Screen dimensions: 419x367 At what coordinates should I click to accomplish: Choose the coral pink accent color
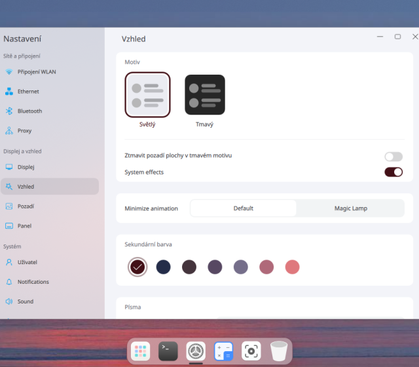pos(292,267)
